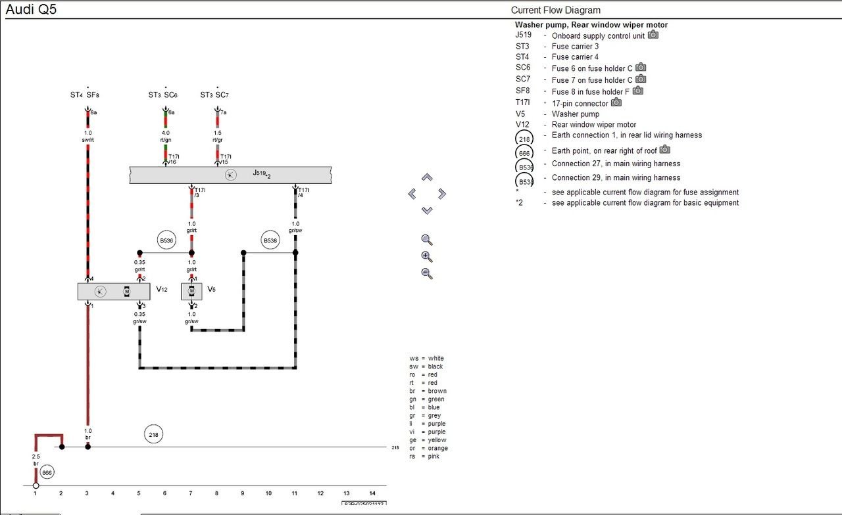
Task: Click the 666 earth point circle in diagram
Action: (47, 472)
